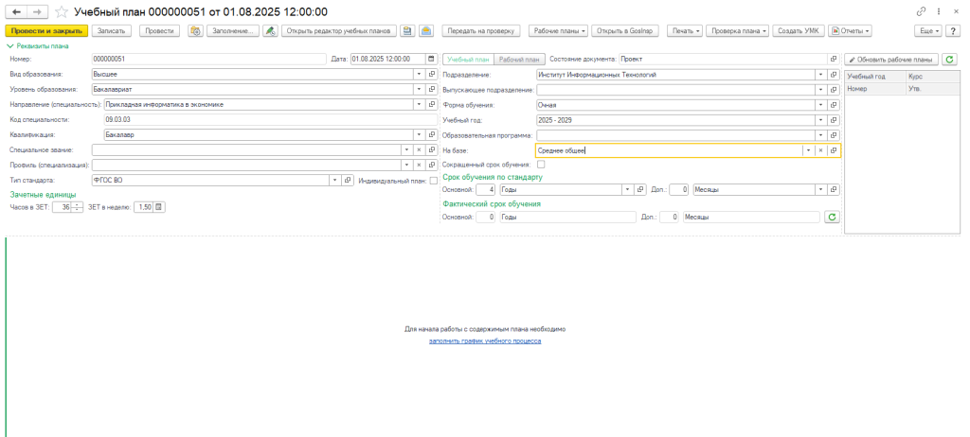
Task: Click the green refresh icon beside Обновить рабочие планы
Action: click(x=949, y=59)
